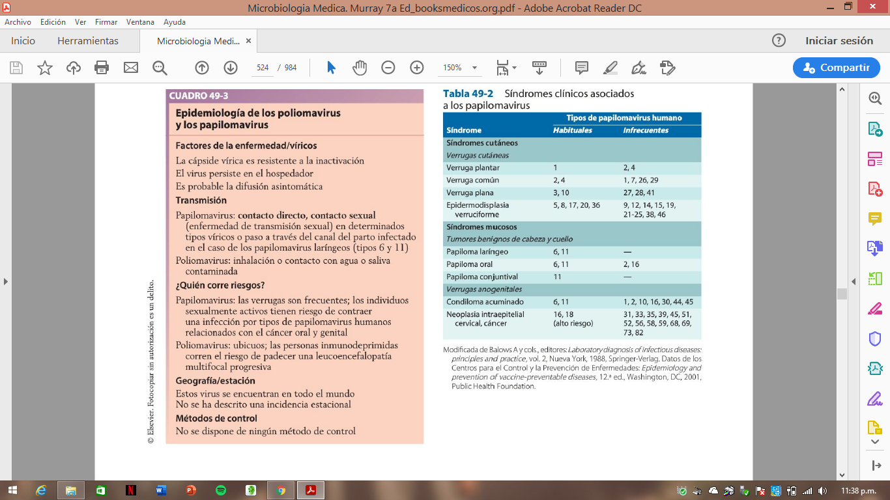Open the green Compare or Organize tool in sidebar
Image resolution: width=890 pixels, height=500 pixels.
tap(874, 279)
